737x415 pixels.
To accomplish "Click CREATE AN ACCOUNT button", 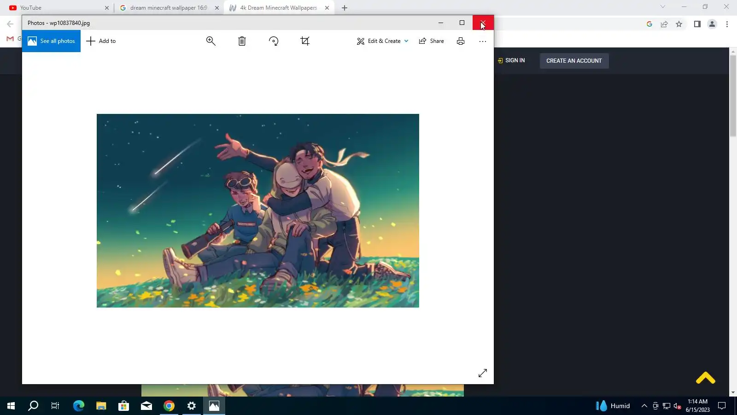I will coord(574,61).
